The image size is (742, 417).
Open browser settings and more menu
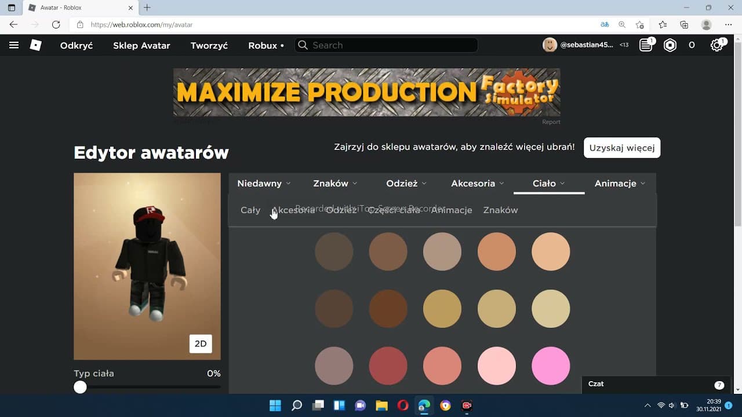point(729,25)
